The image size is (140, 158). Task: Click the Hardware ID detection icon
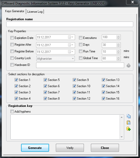pyautogui.click(x=129, y=65)
